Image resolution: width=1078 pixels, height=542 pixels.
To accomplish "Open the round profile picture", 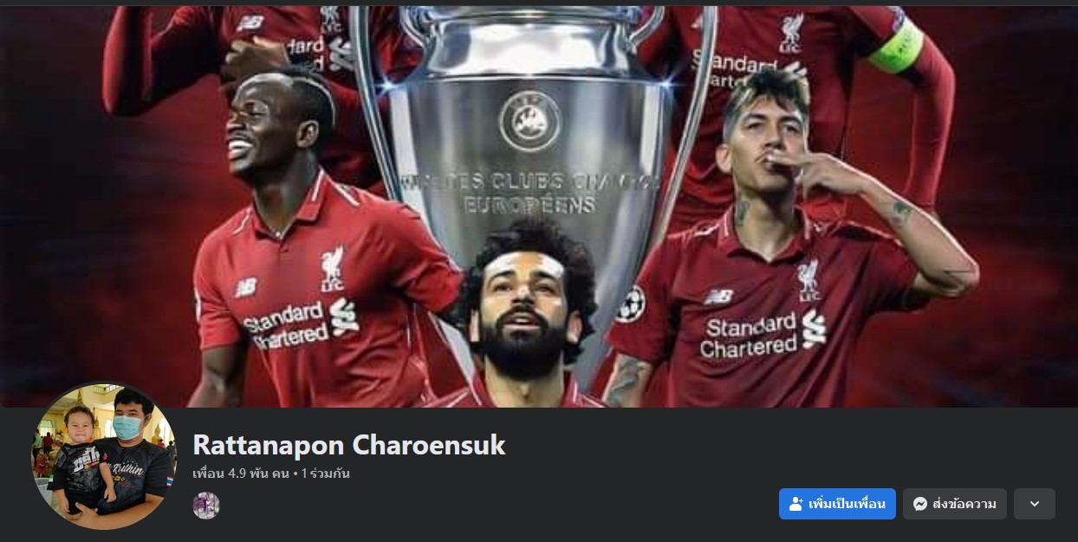I will pos(104,457).
